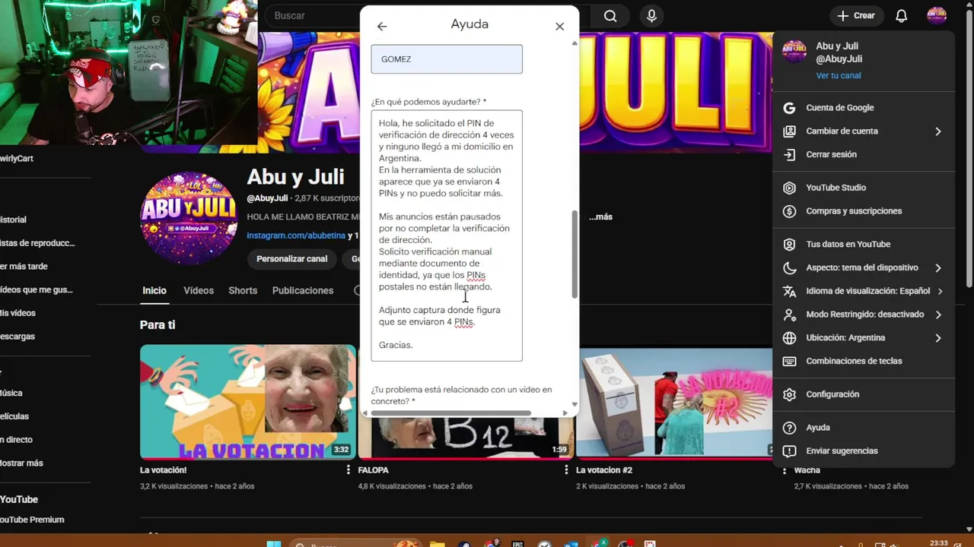Expand channel description with ...más
This screenshot has height=547, width=974.
click(600, 217)
